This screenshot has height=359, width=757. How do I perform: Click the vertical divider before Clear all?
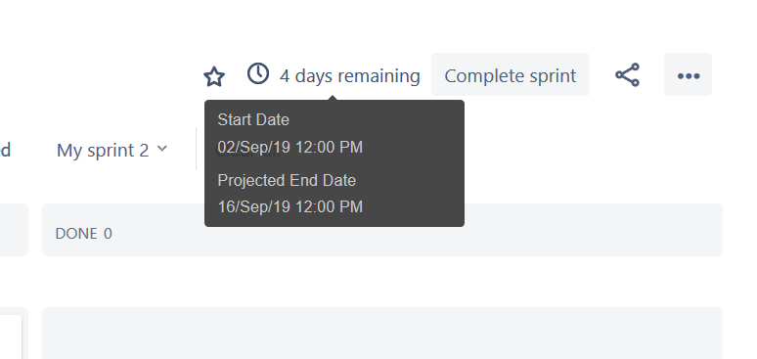click(x=196, y=149)
